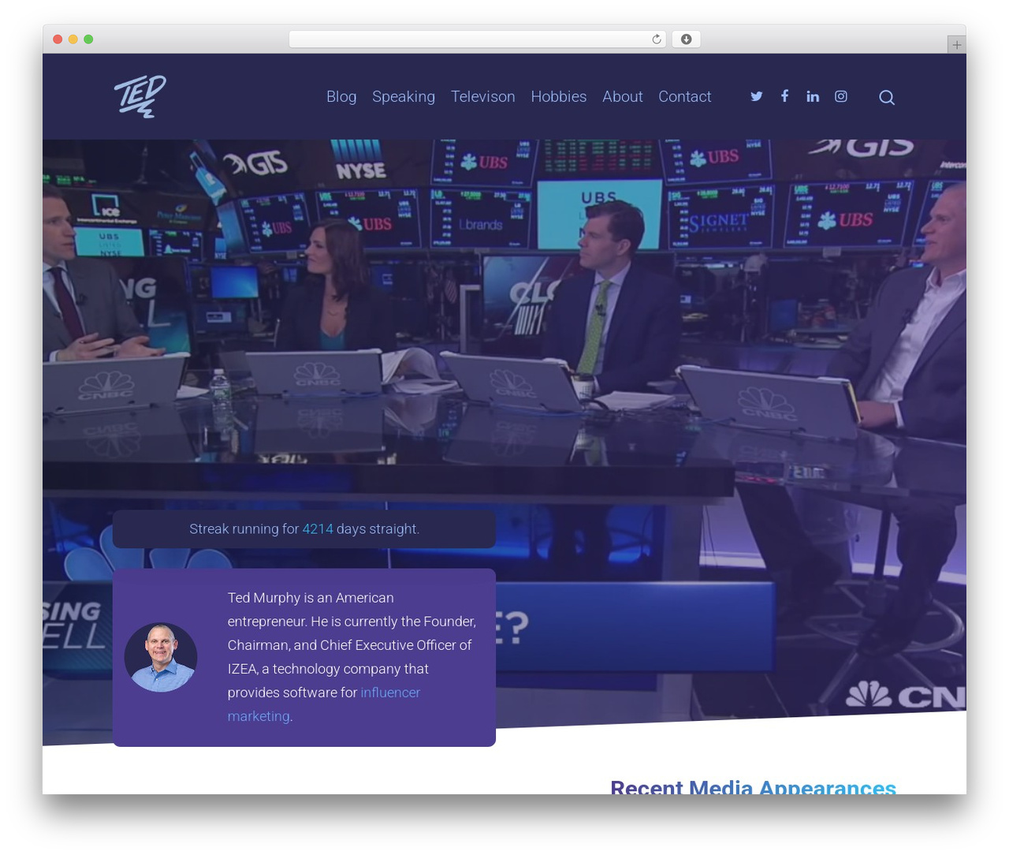Reload page using browser refresh icon
This screenshot has height=855, width=1009.
point(656,39)
